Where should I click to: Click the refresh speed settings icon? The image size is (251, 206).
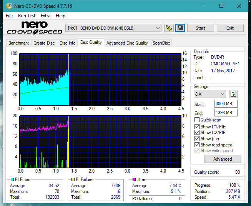click(x=233, y=94)
